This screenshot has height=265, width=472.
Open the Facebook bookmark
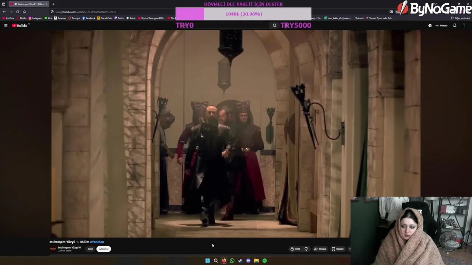coord(89,18)
